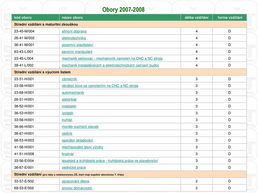Select code 23-51-H/001

tap(24, 79)
